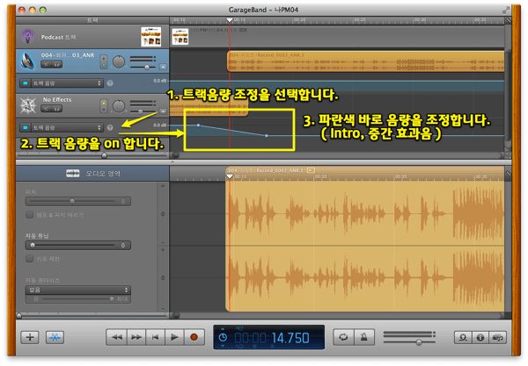Viewport: 528px width, 366px height.
Task: Select first volume automation point on No Effects track
Action: click(x=198, y=126)
